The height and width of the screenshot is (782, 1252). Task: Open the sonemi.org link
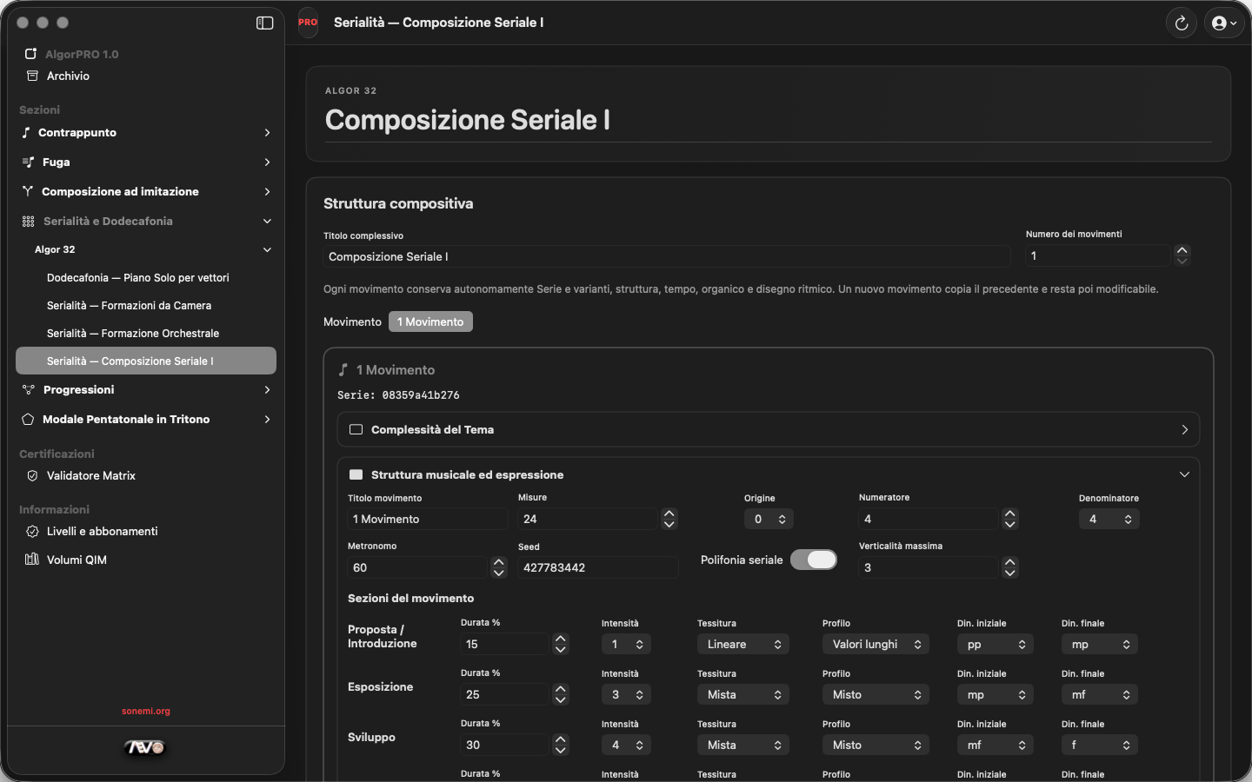pos(146,711)
